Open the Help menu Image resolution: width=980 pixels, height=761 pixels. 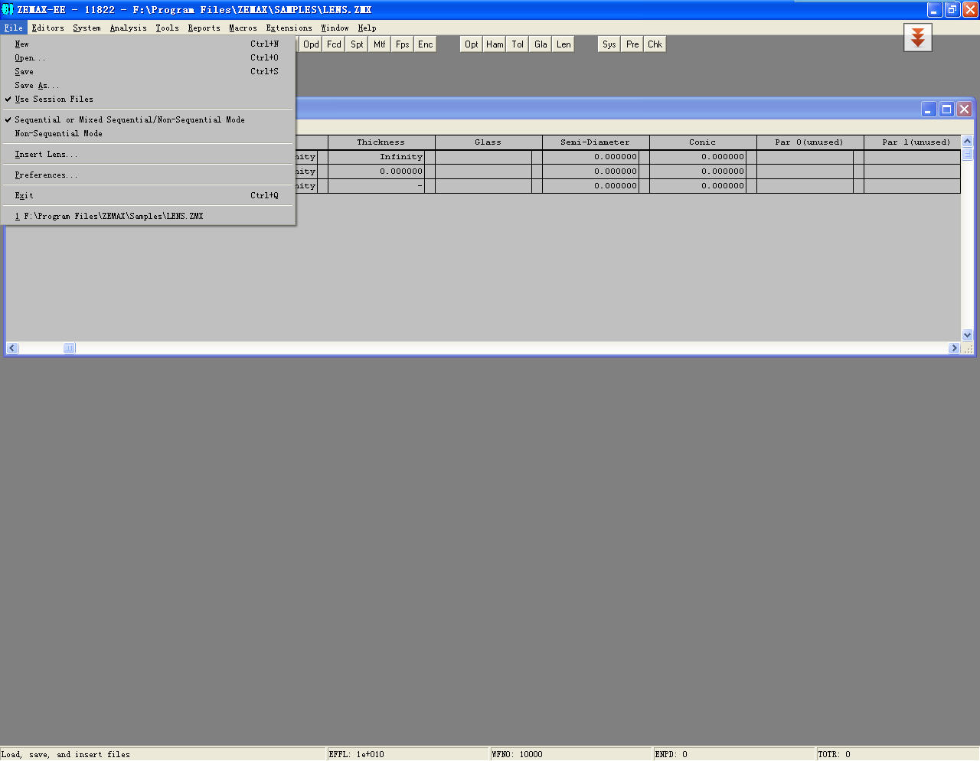point(367,28)
